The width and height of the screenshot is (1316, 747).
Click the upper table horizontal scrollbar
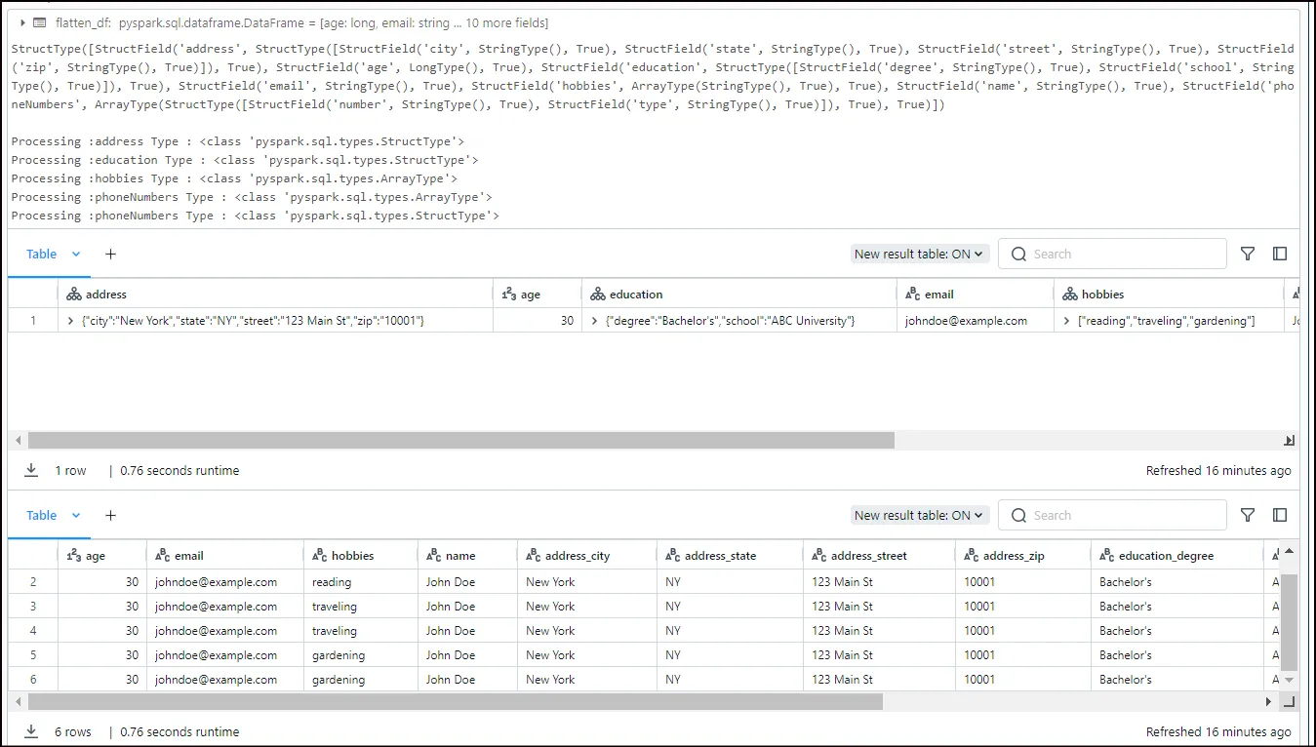[x=461, y=440]
